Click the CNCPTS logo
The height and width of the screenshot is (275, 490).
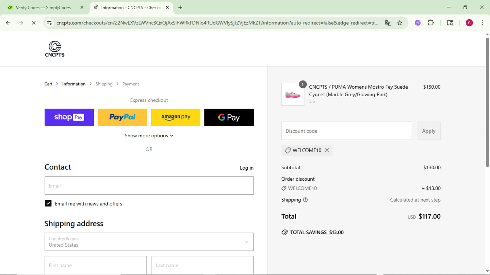(55, 49)
